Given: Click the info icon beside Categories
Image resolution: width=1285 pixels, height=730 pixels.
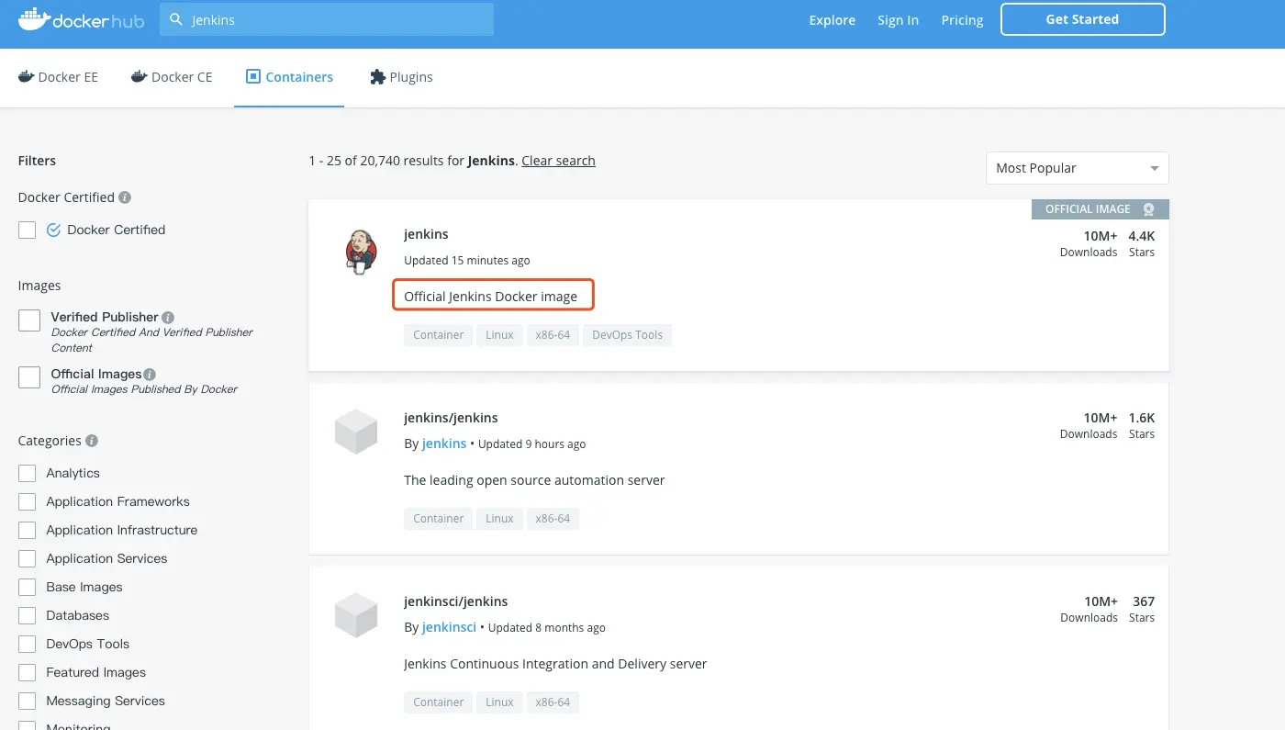Looking at the screenshot, I should [x=92, y=441].
